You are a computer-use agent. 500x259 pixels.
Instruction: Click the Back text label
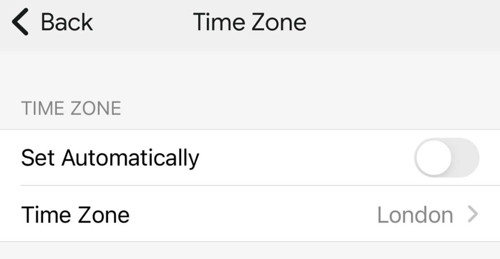click(x=67, y=23)
